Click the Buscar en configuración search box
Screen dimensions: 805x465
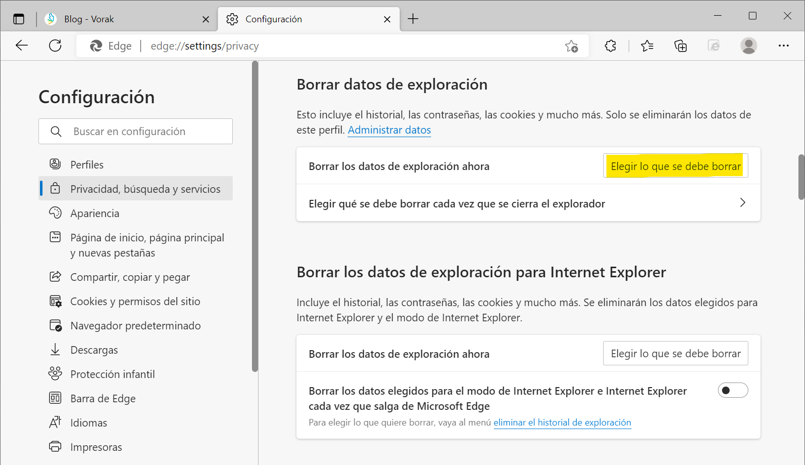(136, 132)
